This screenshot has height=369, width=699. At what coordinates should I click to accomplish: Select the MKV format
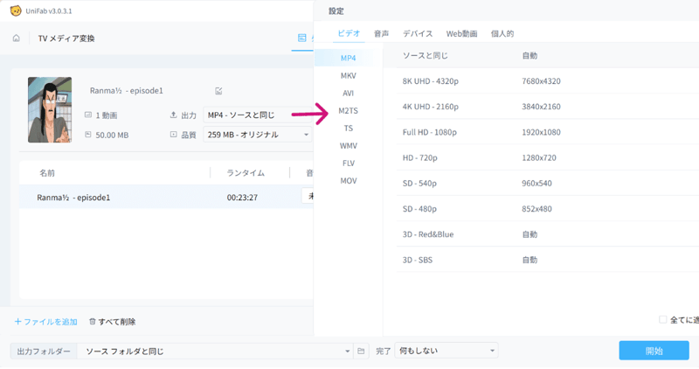click(x=348, y=75)
